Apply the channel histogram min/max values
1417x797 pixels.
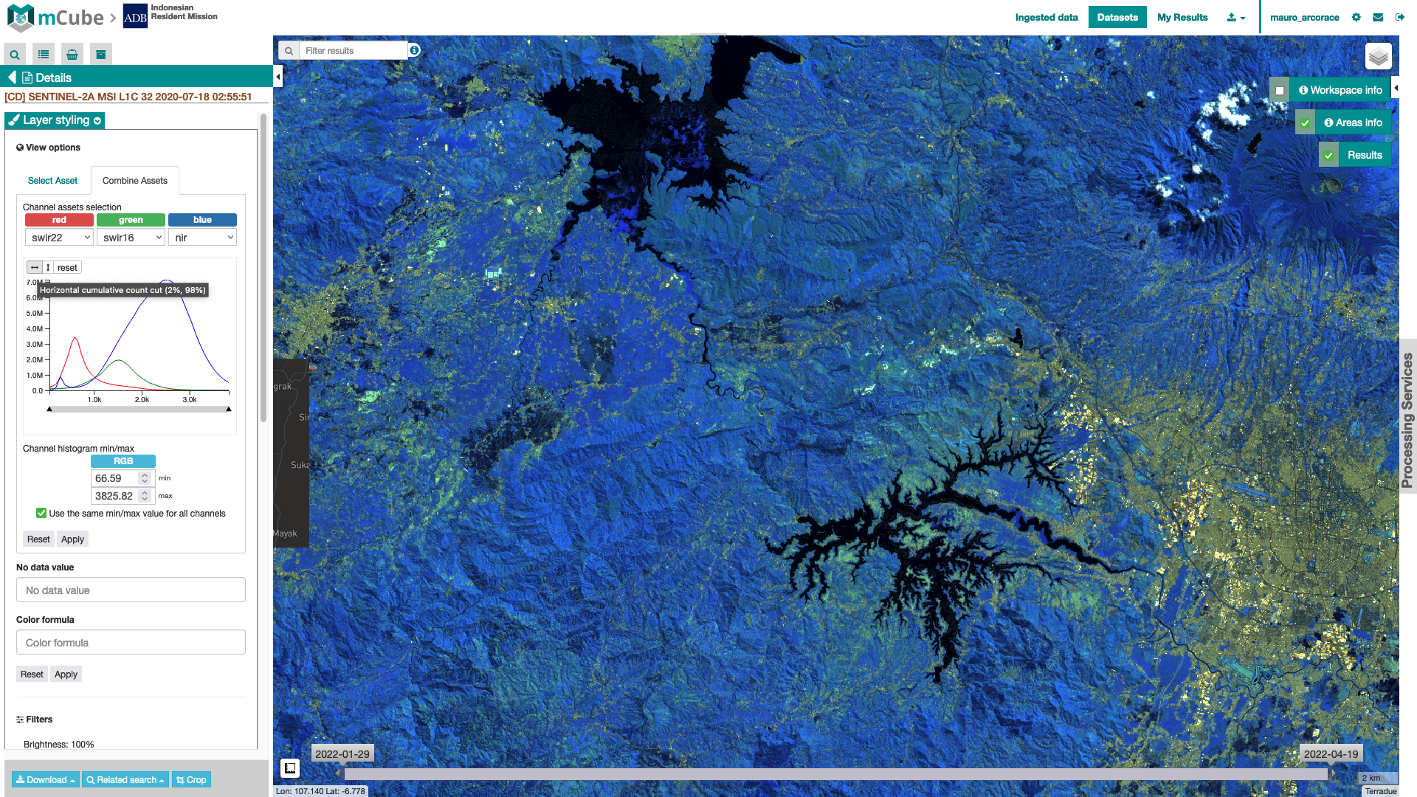[x=72, y=539]
